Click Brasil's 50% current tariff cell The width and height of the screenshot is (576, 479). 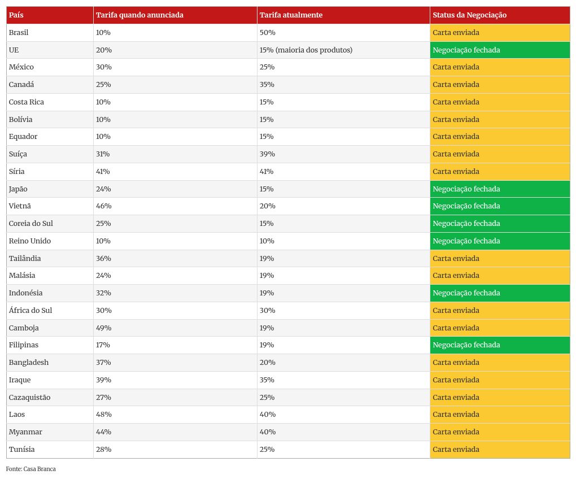coord(267,33)
